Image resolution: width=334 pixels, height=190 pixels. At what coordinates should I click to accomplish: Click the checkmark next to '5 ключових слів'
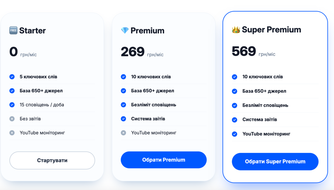(12, 77)
